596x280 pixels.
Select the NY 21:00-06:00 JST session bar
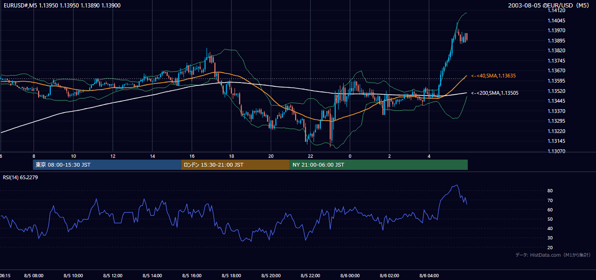pyautogui.click(x=379, y=165)
